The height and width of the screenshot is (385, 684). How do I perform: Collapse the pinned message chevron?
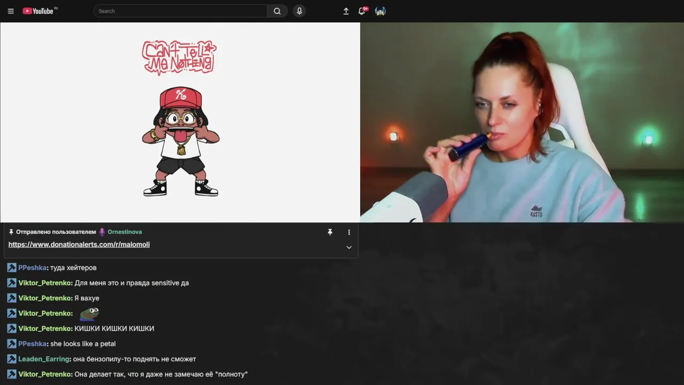click(x=349, y=247)
